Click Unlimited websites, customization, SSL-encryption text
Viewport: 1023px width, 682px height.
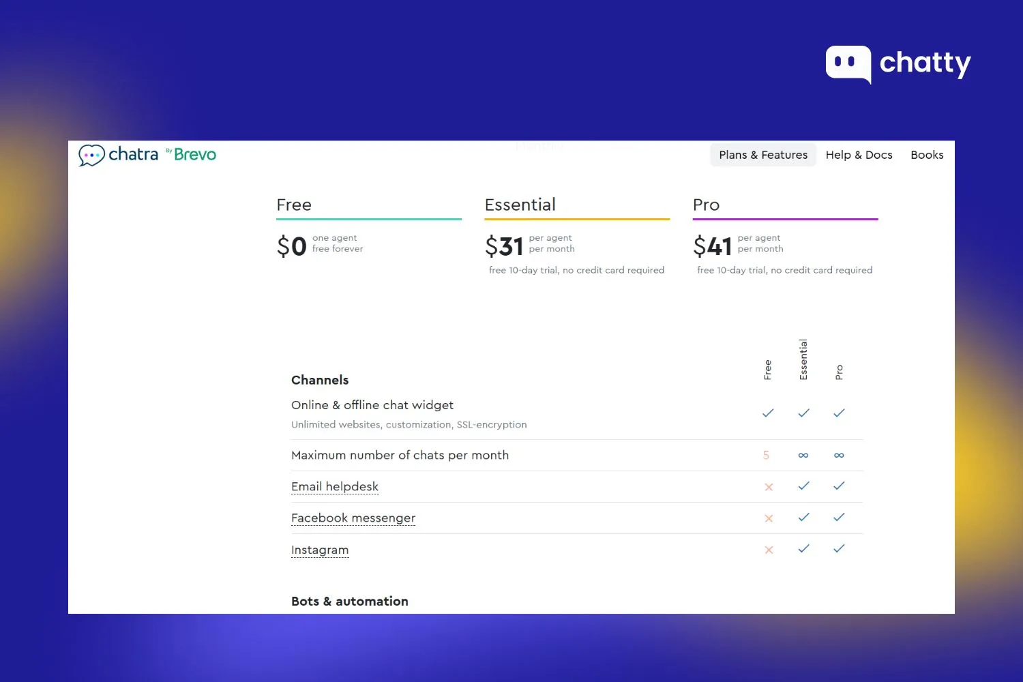(409, 424)
